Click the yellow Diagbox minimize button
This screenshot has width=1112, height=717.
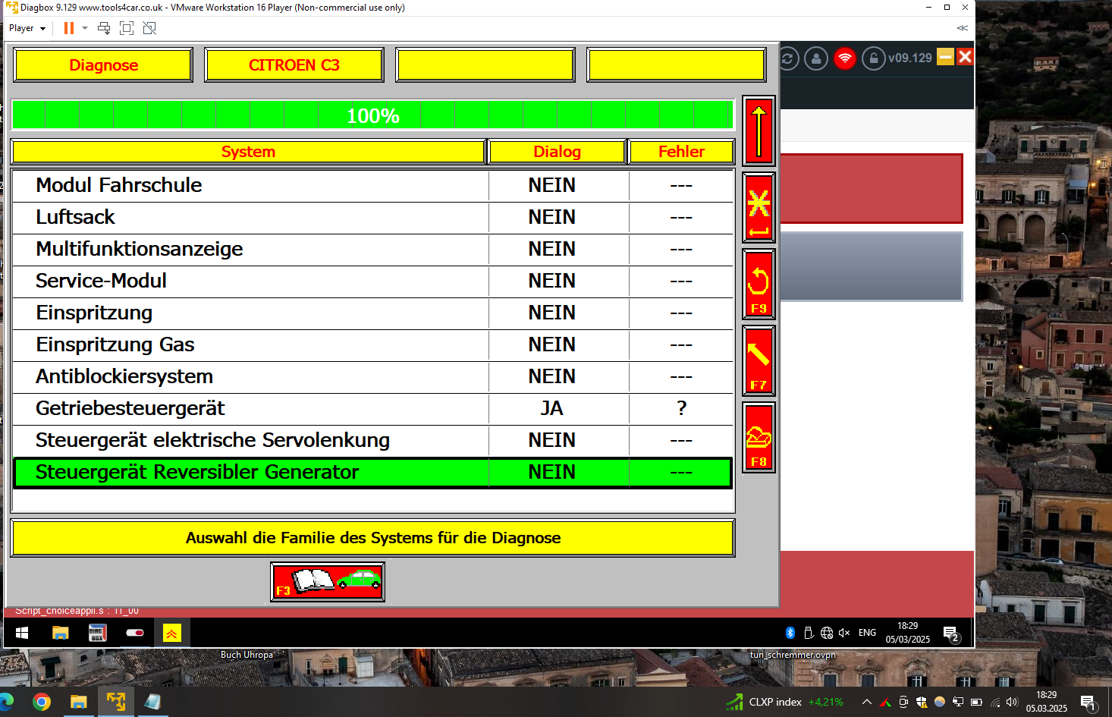point(945,57)
